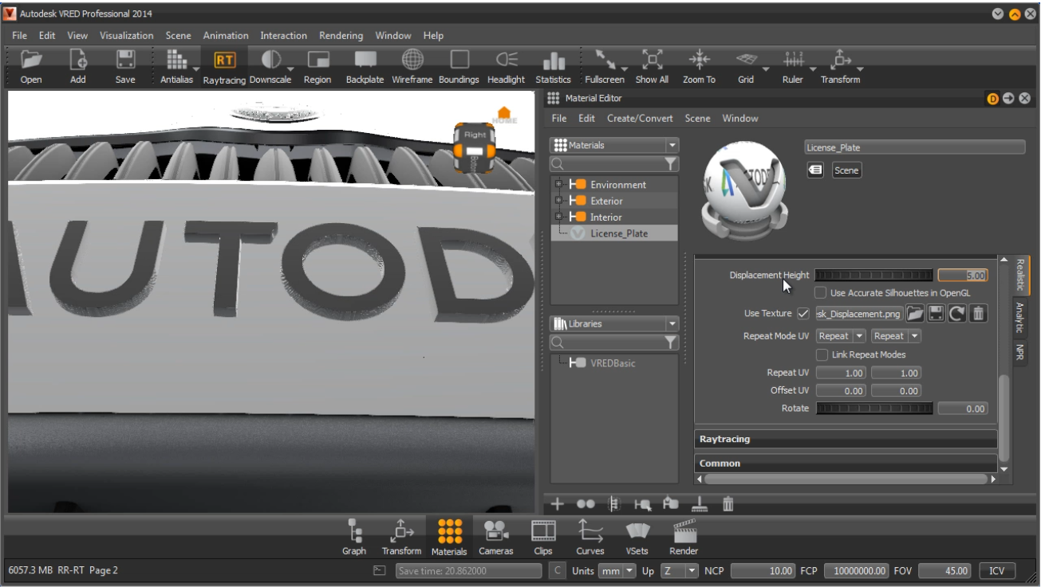Click the Add toolbar icon
Image resolution: width=1041 pixels, height=587 pixels.
78,60
